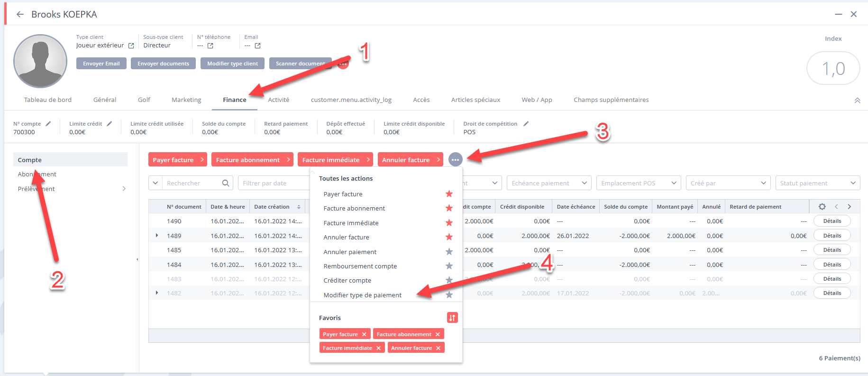Expand the Prélèvement sidebar chevron

point(124,189)
